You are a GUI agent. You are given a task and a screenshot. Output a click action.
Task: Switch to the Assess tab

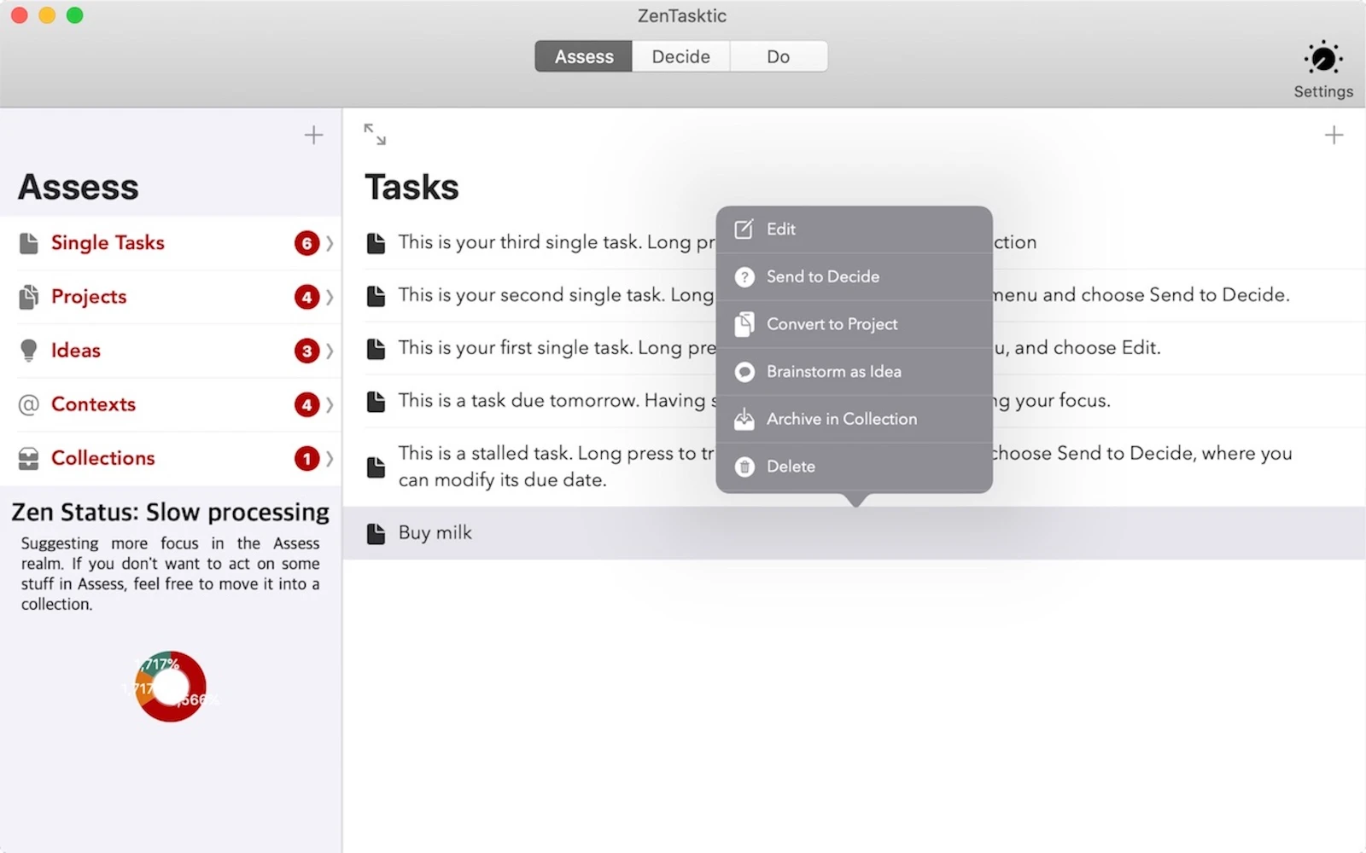(x=584, y=56)
